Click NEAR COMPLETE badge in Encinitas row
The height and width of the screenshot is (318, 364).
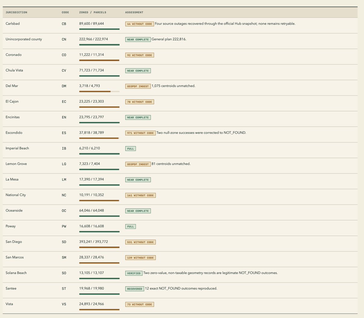[x=138, y=117]
